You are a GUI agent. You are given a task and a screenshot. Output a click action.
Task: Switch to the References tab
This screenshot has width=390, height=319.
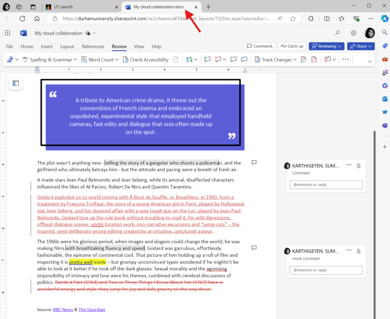[93, 46]
